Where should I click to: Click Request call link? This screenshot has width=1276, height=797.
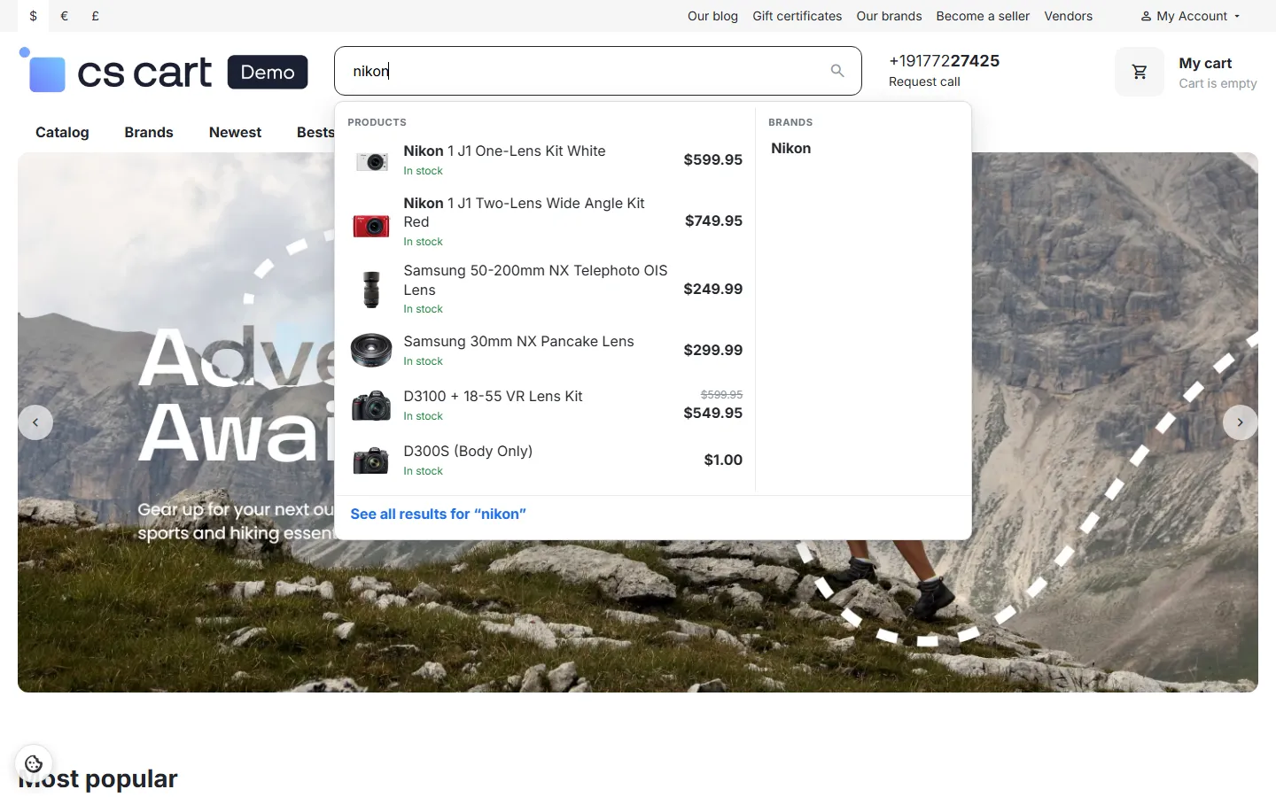[x=924, y=81]
